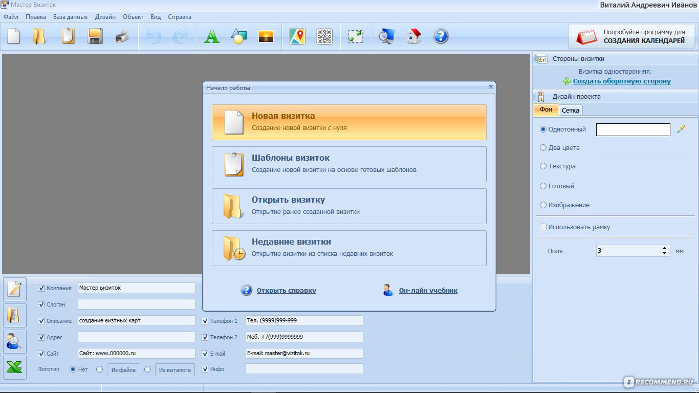
Task: Toggle the Слоган checkbox
Action: click(41, 304)
